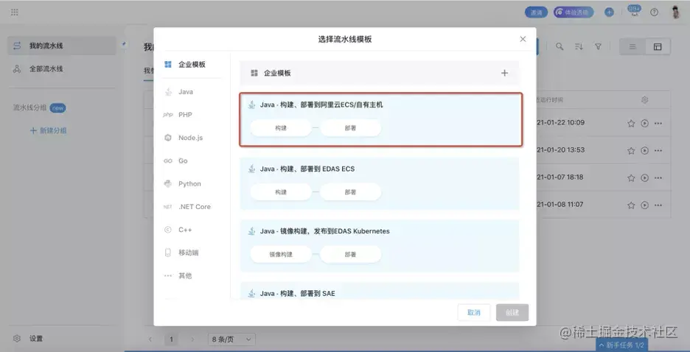Screen dimensions: 690x352
Task: Click the blue plus create icon in header
Action: (609, 13)
